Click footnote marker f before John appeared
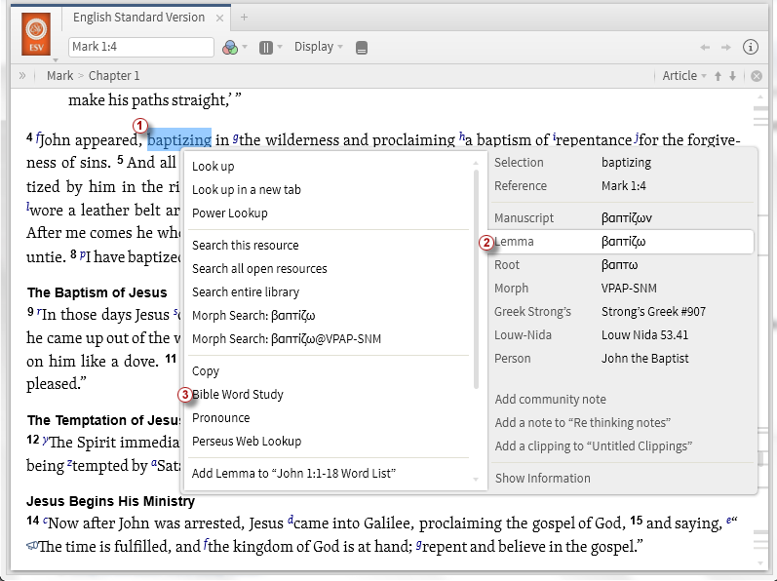The image size is (777, 581). tap(38, 137)
